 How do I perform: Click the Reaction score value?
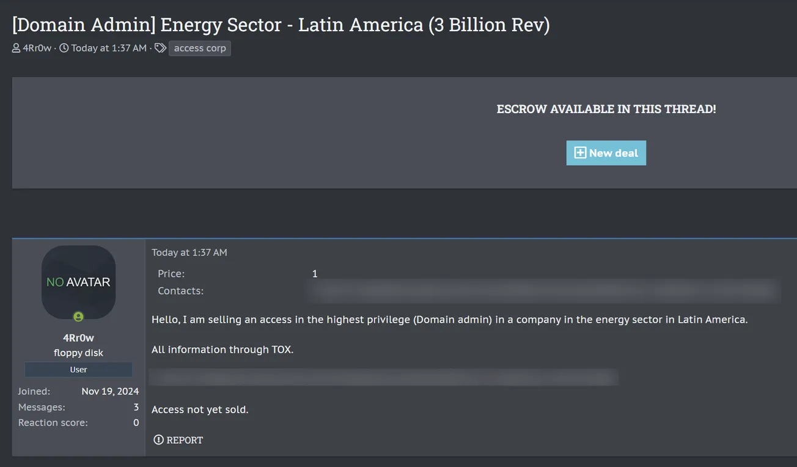[x=136, y=422]
